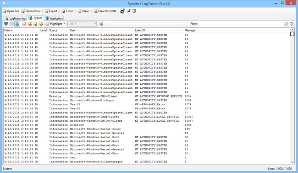Screen dimensions: 298x173
Task: Click the Lines: 1,000 / 1,000 status text
Action: point(280,168)
